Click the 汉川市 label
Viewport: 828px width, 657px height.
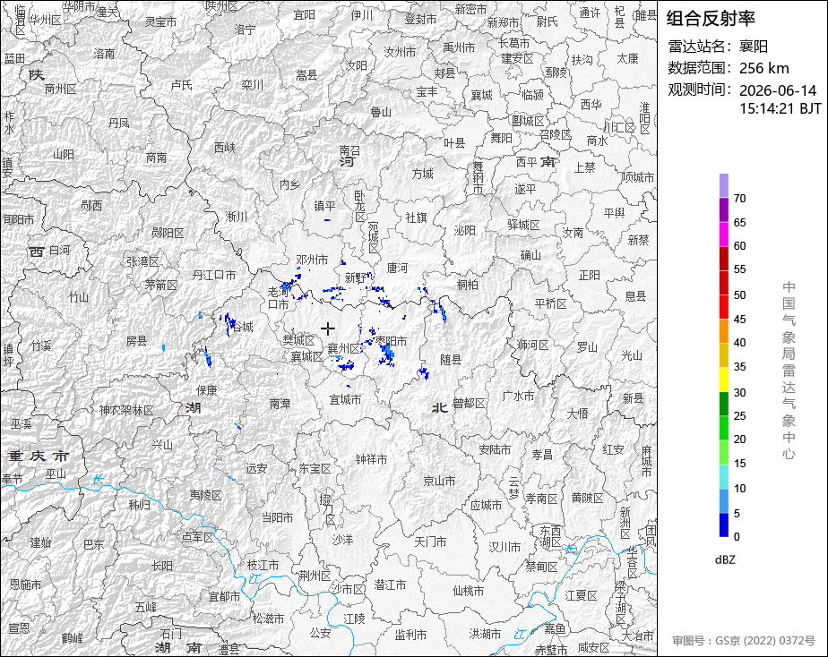point(505,547)
